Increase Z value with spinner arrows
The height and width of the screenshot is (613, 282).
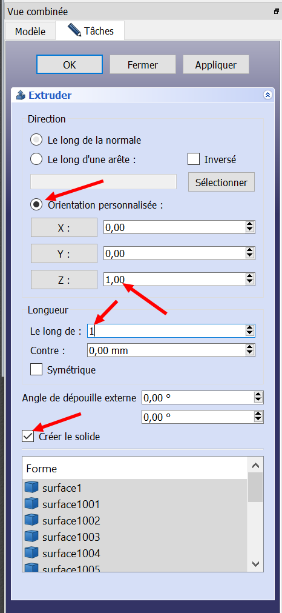point(250,276)
